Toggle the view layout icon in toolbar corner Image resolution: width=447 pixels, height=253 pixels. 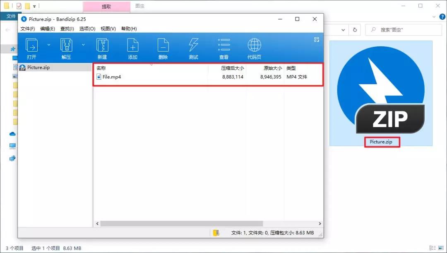tap(317, 40)
